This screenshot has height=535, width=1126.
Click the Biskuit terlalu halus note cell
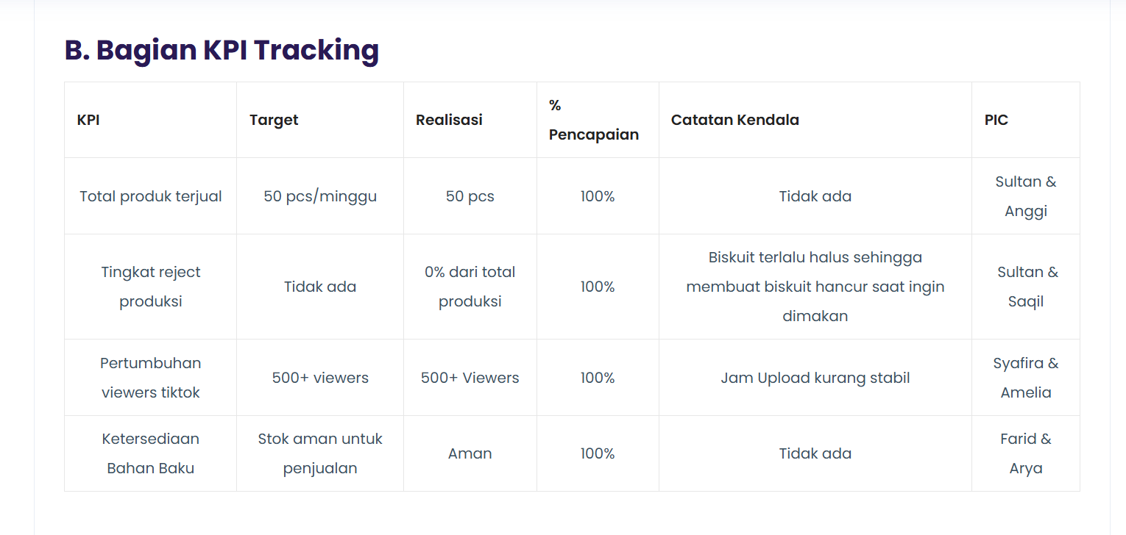(815, 287)
